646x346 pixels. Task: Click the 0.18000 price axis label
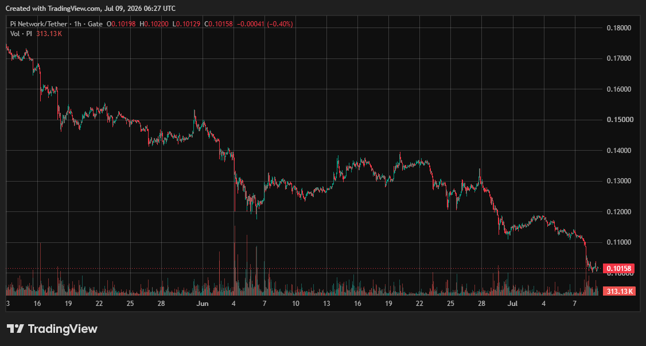pos(619,28)
